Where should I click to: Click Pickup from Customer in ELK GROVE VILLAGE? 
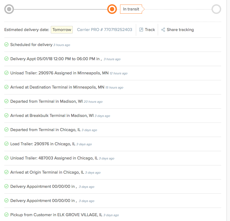pyautogui.click(x=56, y=215)
